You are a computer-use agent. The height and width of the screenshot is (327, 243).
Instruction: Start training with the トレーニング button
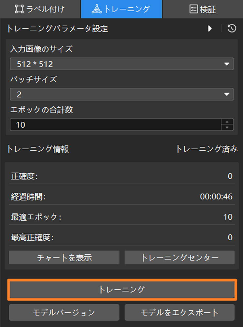(122, 290)
